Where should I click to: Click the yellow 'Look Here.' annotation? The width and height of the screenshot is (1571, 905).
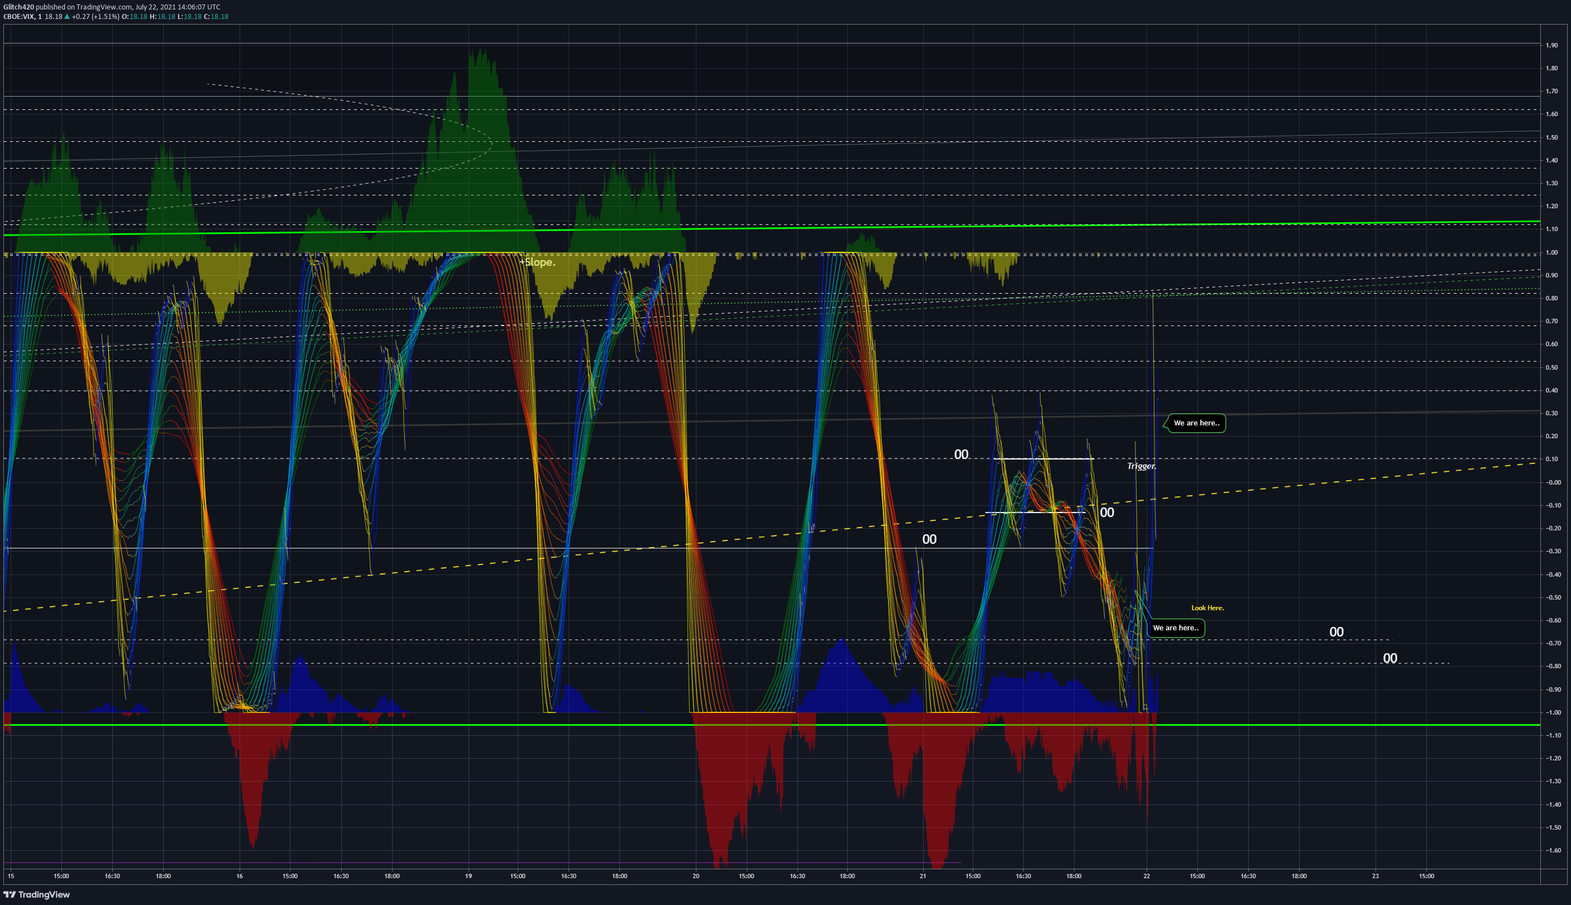click(1207, 608)
